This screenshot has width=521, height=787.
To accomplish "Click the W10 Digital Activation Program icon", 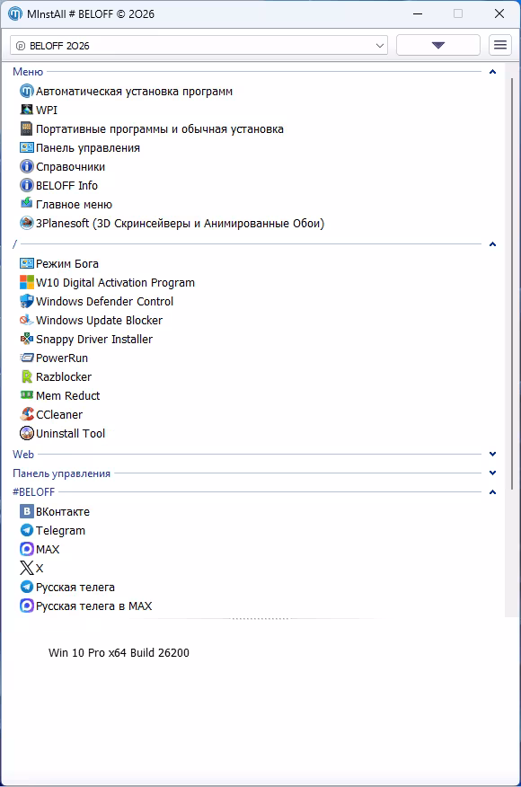I will [27, 283].
